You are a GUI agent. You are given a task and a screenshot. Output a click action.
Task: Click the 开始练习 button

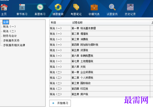(x=60, y=103)
